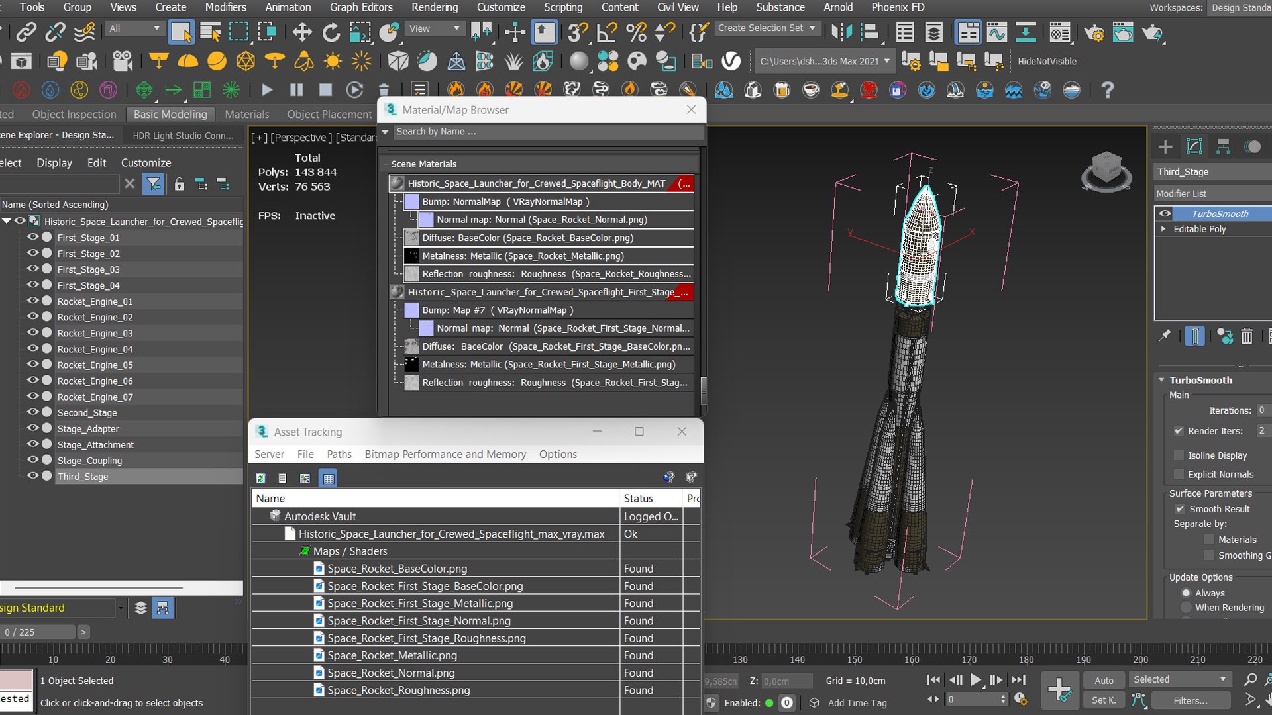Open the View reference coordinate dropdown
The height and width of the screenshot is (715, 1272).
[434, 28]
